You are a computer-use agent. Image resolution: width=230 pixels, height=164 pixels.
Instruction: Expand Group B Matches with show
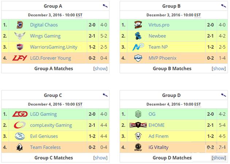coord(219,69)
